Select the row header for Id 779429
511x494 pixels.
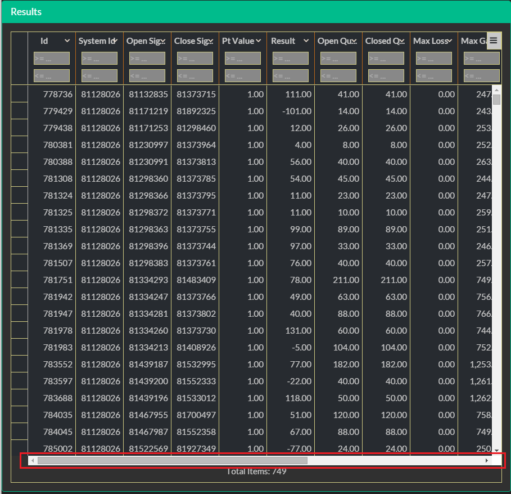point(19,111)
